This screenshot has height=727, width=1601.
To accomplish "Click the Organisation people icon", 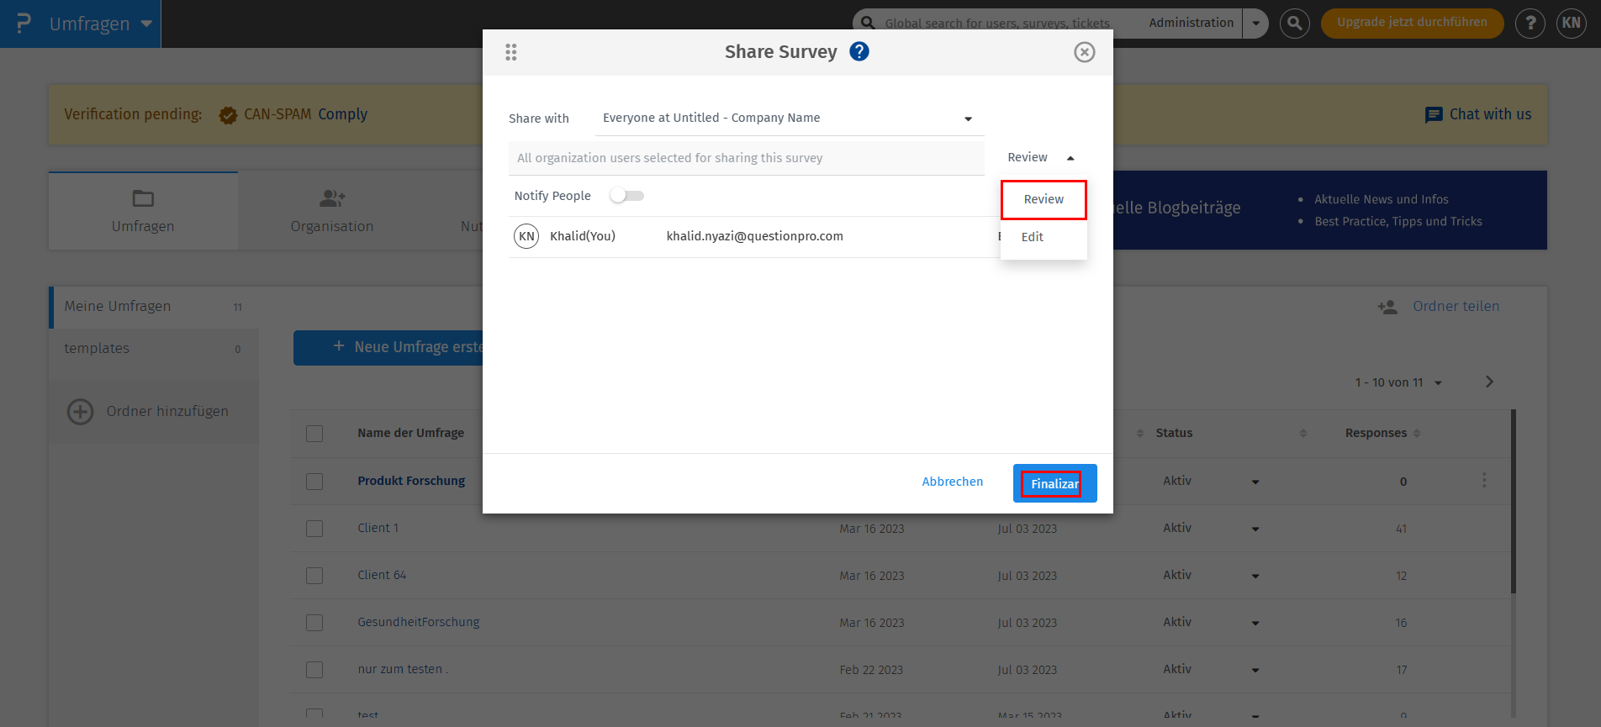I will click(x=332, y=198).
